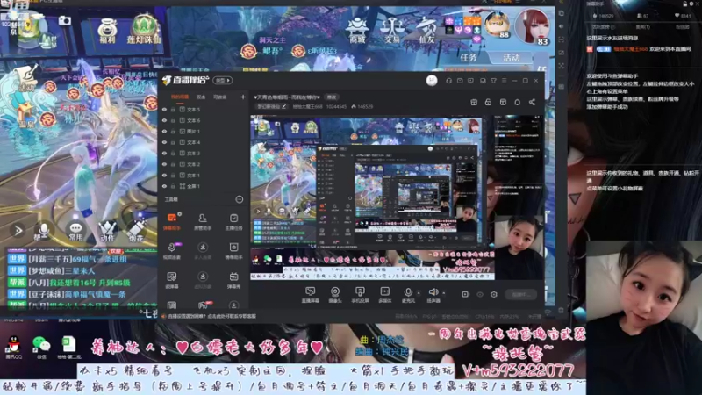The width and height of the screenshot is (702, 395).
Task: Add a new scene with the plus button
Action: [x=243, y=97]
